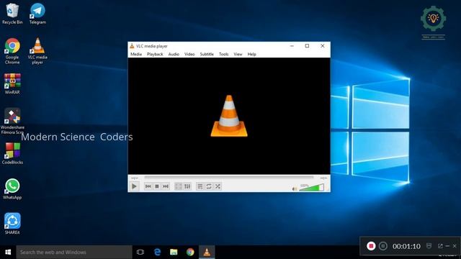Maximize the VLC media player window
461x259 pixels.
307,46
